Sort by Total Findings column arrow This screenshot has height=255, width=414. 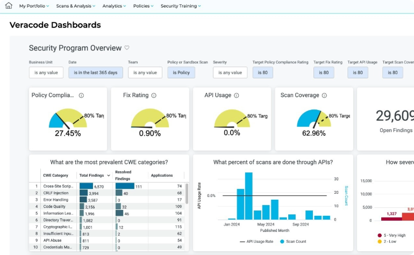pos(109,176)
